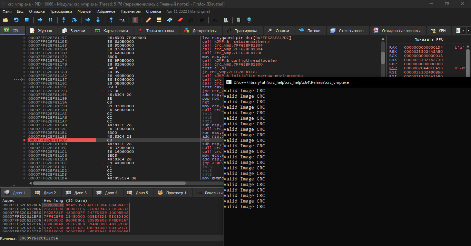Screen dimensions: 471x246
Task: Find intermodular calls from the toolbar
Action: [x=226, y=20]
